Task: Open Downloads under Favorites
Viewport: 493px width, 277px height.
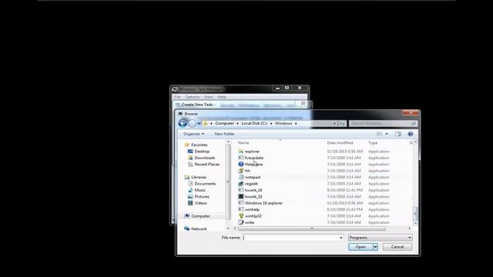Action: [x=205, y=158]
